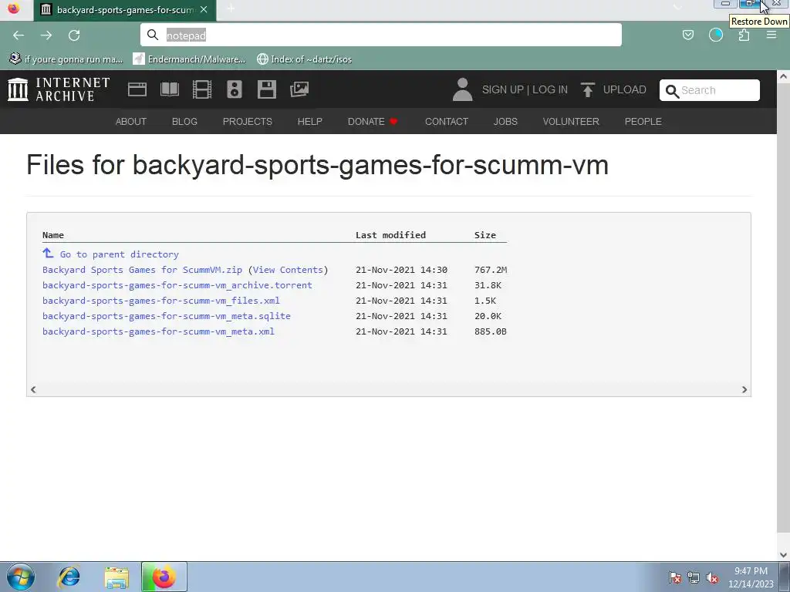Open Windows Explorer from taskbar
790x592 pixels.
pos(116,577)
